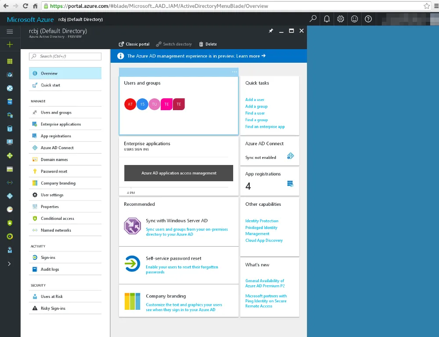Click Find an enterprise app link
Viewport: 439px width, 337px height.
click(265, 126)
